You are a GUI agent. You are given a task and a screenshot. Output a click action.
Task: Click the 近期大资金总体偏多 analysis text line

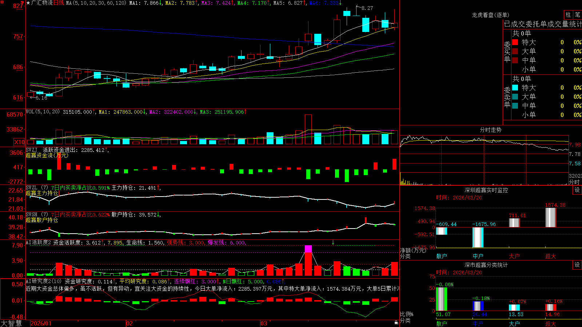pyautogui.click(x=212, y=288)
